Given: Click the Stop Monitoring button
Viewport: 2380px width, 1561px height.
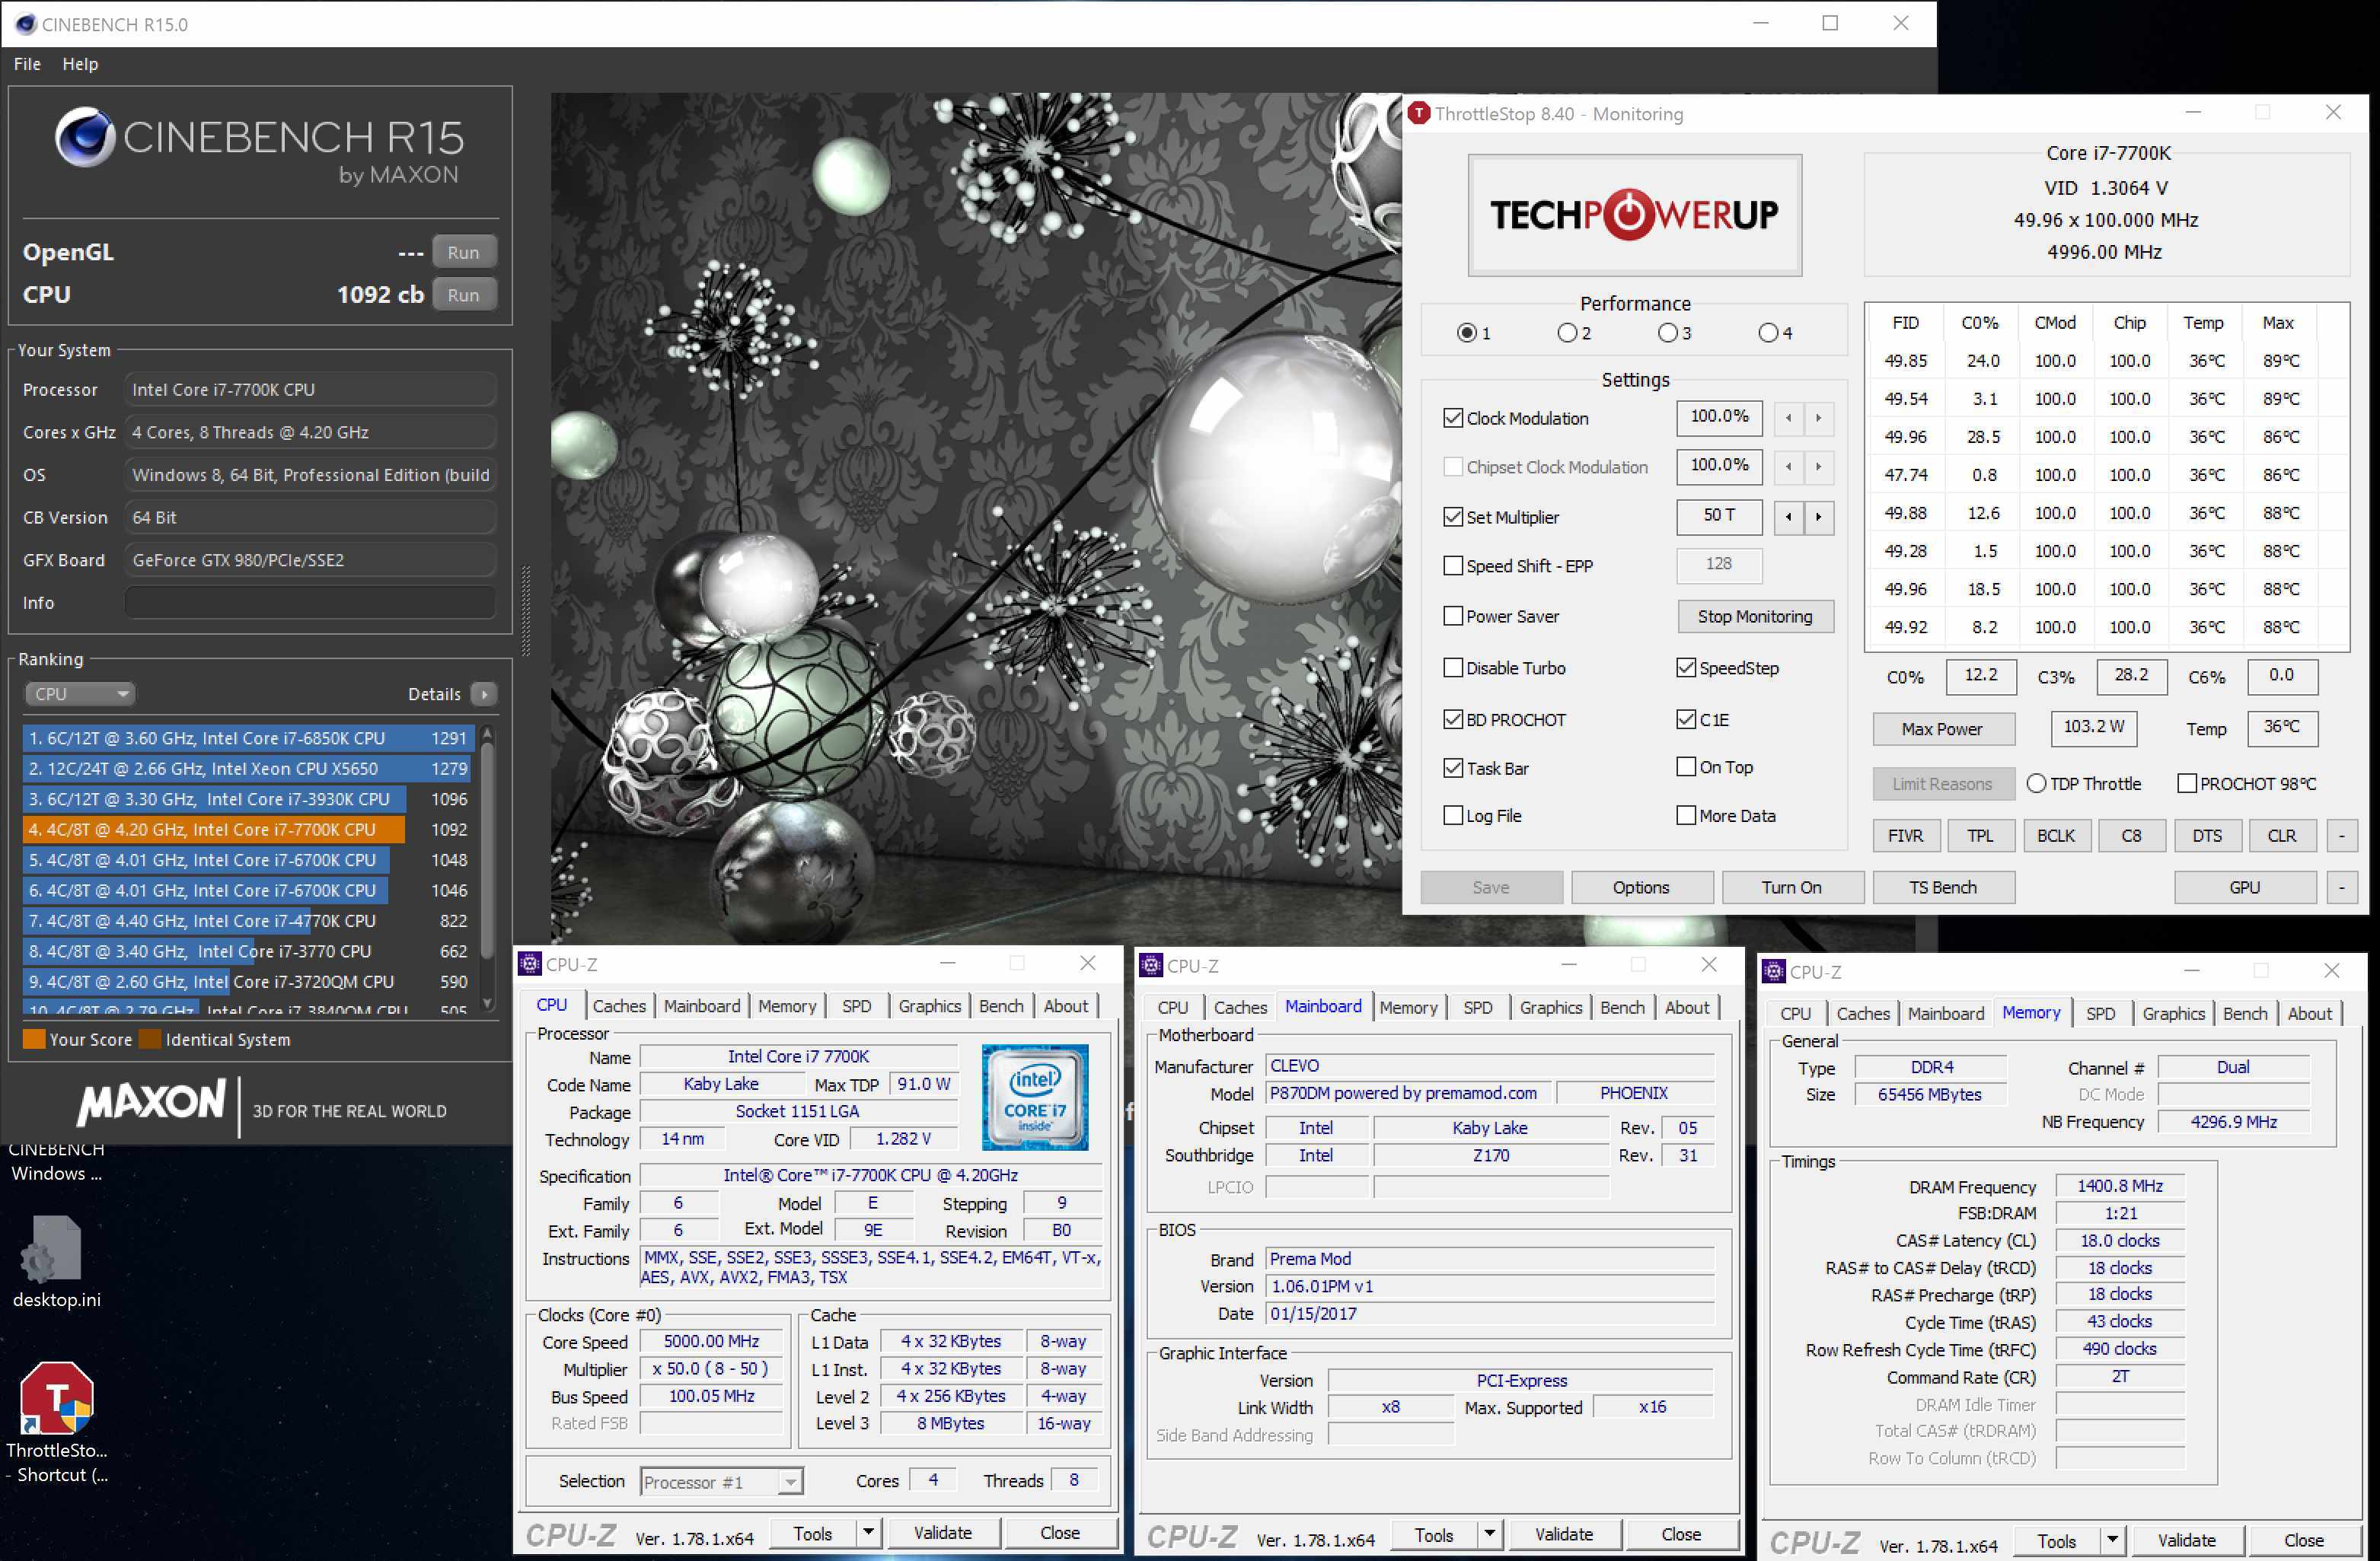Looking at the screenshot, I should point(1754,616).
